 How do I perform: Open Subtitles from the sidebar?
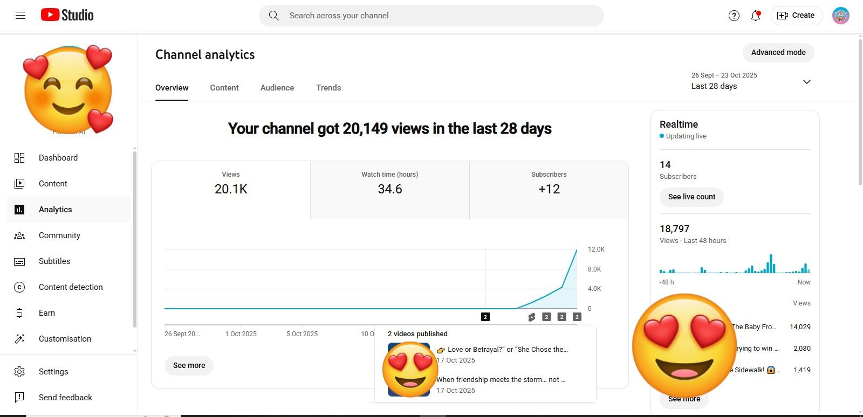pyautogui.click(x=54, y=261)
